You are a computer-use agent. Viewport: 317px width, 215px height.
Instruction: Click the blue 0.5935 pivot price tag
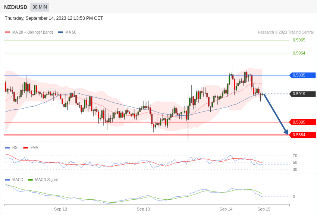coord(303,75)
